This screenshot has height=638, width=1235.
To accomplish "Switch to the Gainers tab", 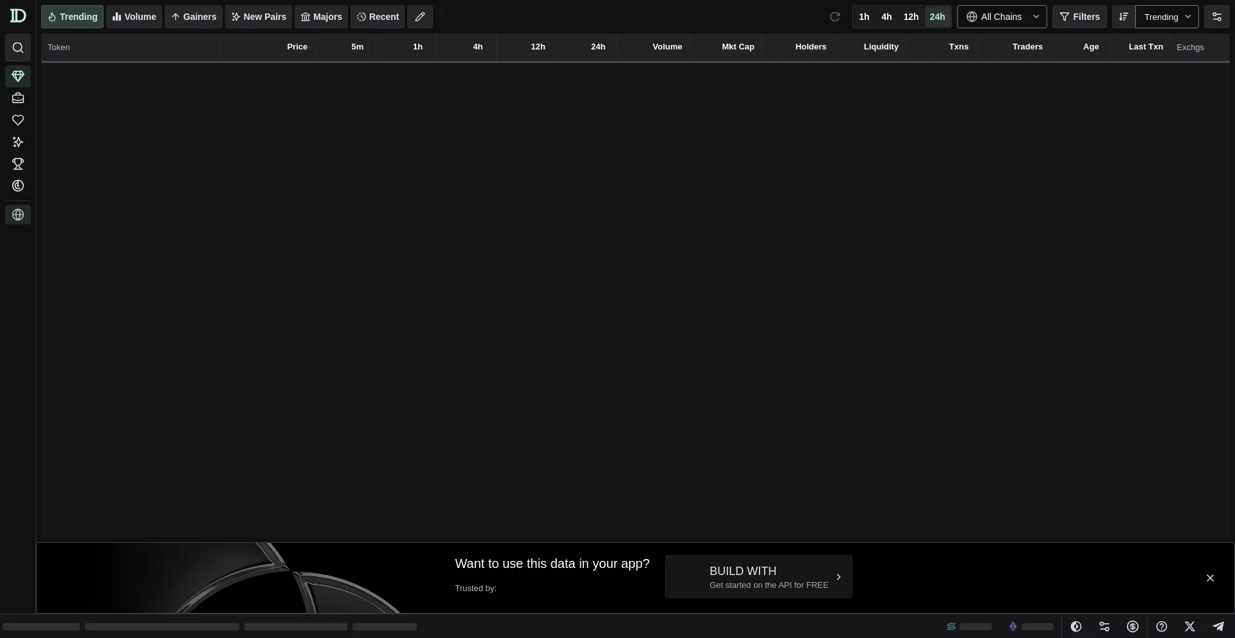I will [x=194, y=17].
